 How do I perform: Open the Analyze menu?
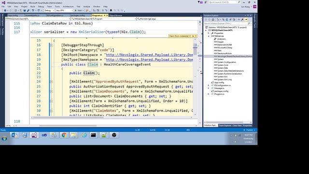pyautogui.click(x=86, y=6)
